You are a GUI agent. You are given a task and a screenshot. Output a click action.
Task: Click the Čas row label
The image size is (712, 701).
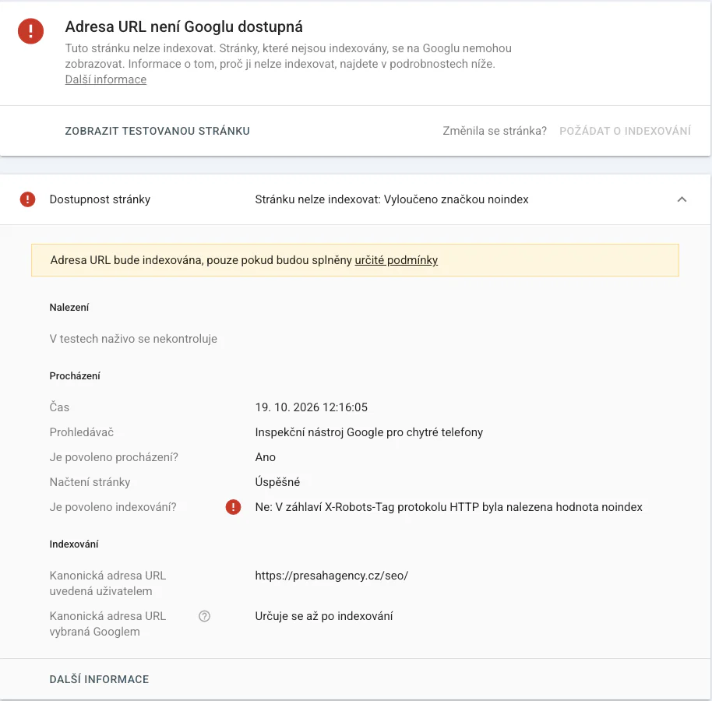pos(59,407)
